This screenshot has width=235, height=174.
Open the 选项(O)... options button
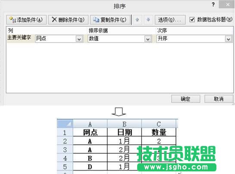(x=170, y=20)
